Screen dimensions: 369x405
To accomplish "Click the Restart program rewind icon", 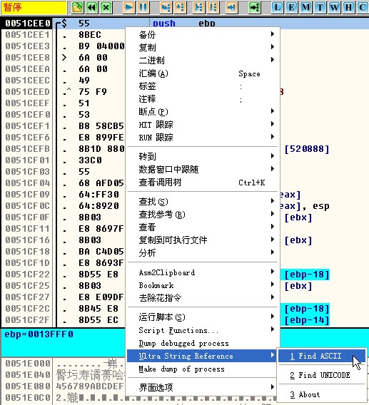I will [x=92, y=7].
